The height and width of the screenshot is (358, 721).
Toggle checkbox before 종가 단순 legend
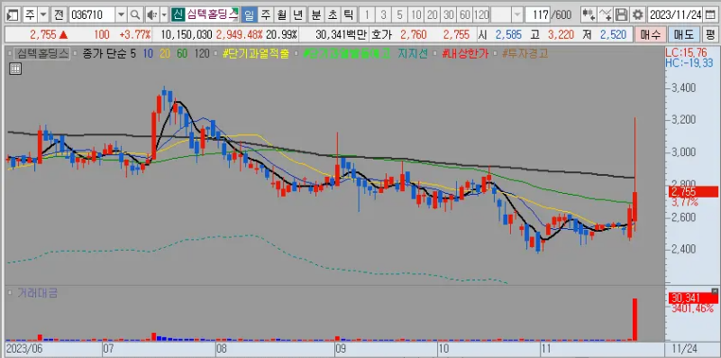[76, 53]
